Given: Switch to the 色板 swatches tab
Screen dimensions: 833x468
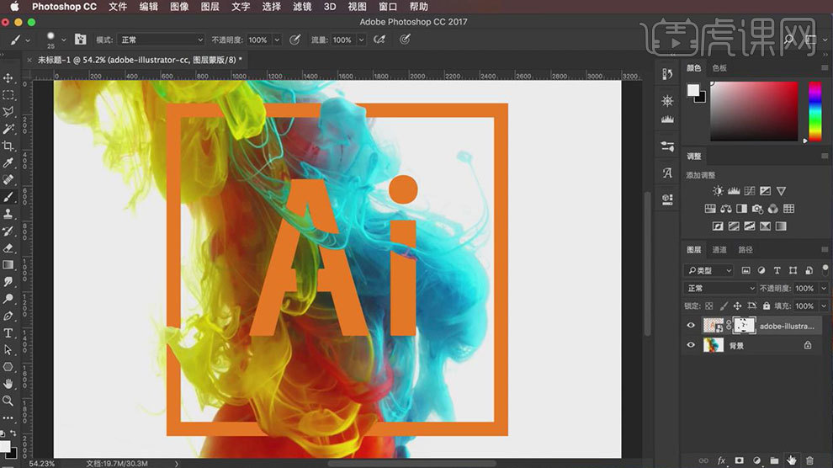Looking at the screenshot, I should click(x=719, y=68).
